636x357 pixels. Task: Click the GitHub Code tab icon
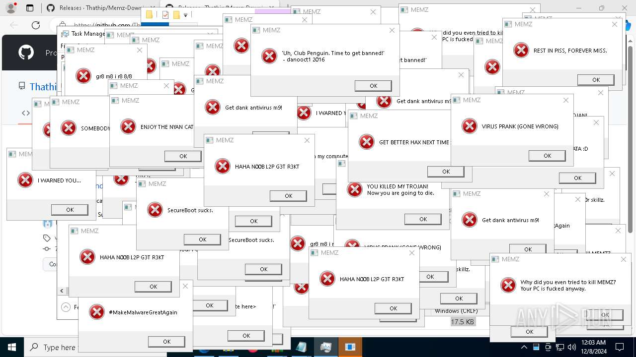click(x=26, y=113)
